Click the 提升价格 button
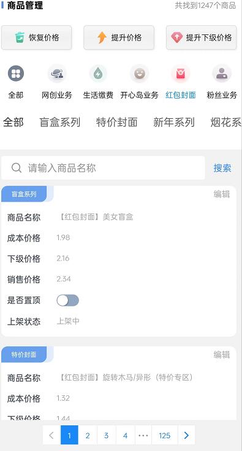This screenshot has height=451, width=242. pyautogui.click(x=119, y=37)
